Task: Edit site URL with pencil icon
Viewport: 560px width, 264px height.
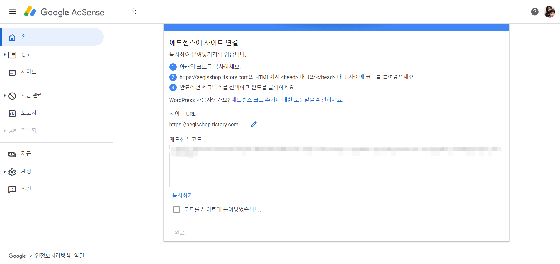Action: coord(254,124)
